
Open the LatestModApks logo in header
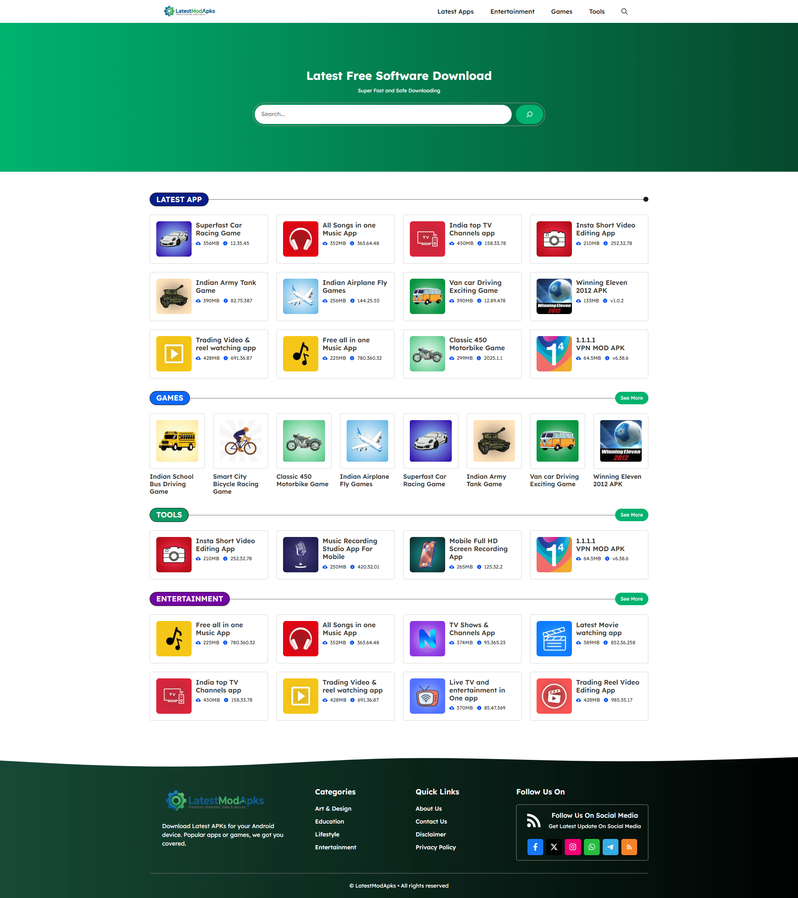(190, 11)
